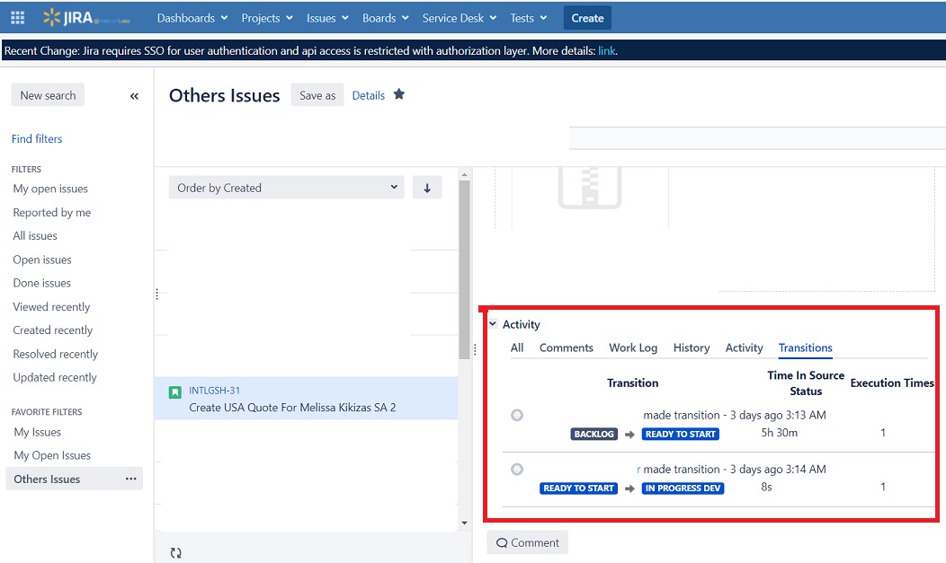The image size is (946, 563).
Task: Click the issue list scrollbar up arrow
Action: 464,174
